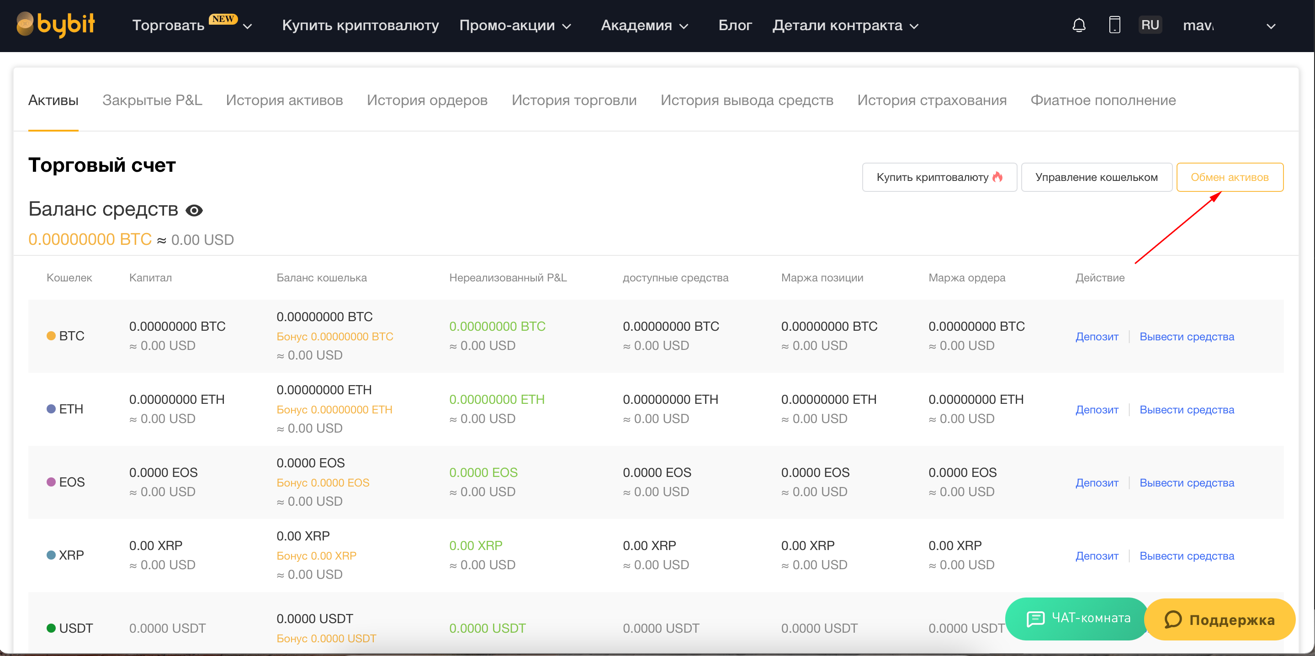Open the Академия menu
This screenshot has height=656, width=1315.
click(636, 26)
